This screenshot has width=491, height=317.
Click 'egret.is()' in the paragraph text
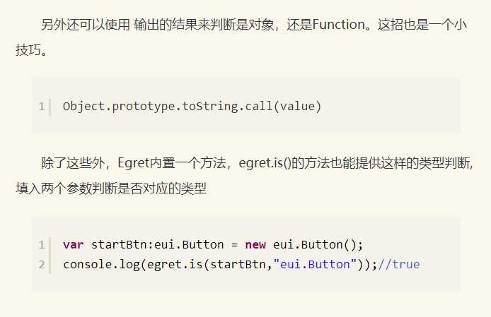point(265,163)
